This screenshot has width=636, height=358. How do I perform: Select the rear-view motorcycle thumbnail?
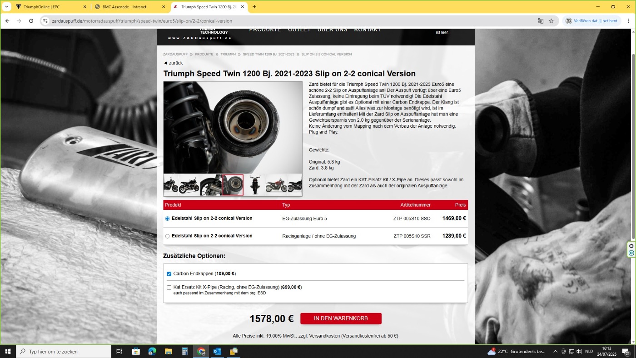[255, 185]
